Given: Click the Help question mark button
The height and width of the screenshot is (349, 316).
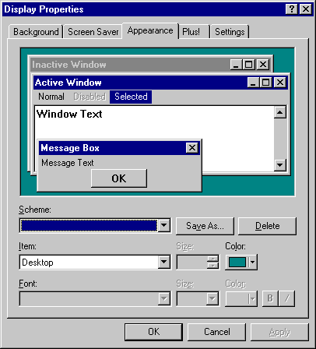Looking at the screenshot, I should (292, 9).
